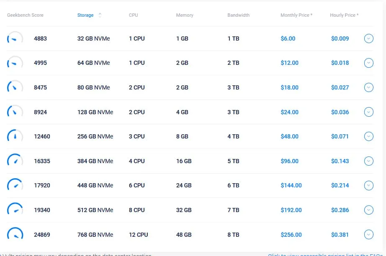
Task: Expand the 768 GB NVMe plan row
Action: (x=368, y=235)
